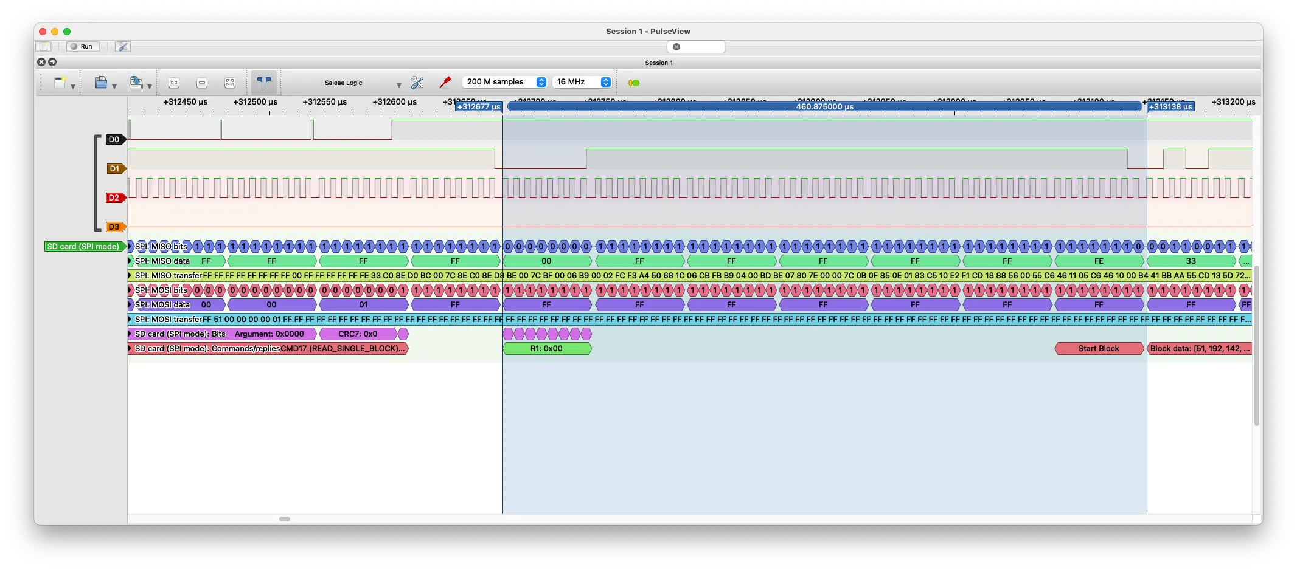
Task: Click the MISO data 33 annotation
Action: pyautogui.click(x=1191, y=261)
